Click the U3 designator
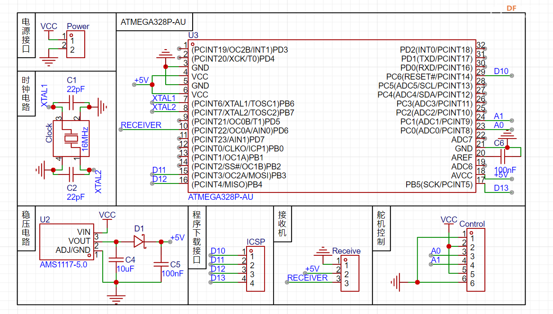Viewport: 553px width, 314px height. [193, 35]
